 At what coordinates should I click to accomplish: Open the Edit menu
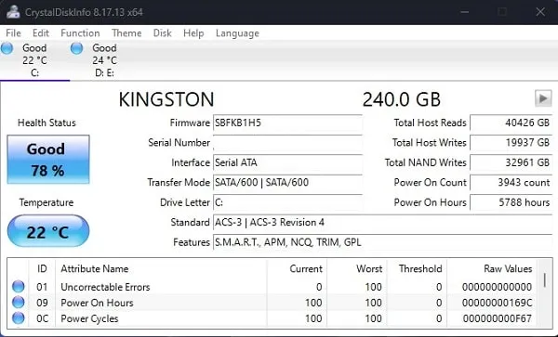point(41,33)
